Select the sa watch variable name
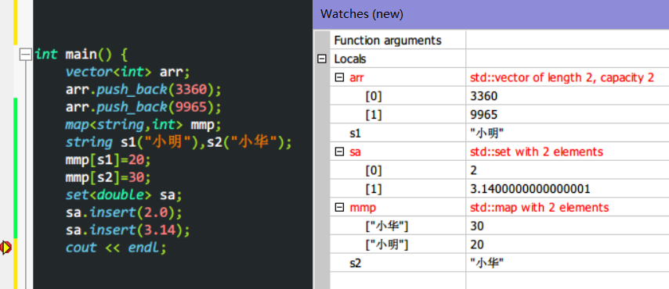Image resolution: width=669 pixels, height=289 pixels. point(355,152)
